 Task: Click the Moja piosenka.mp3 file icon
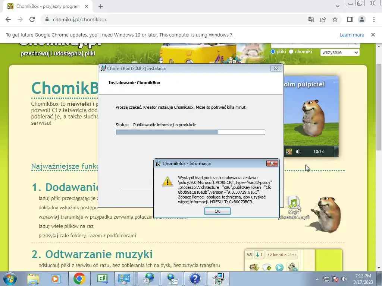point(294,203)
